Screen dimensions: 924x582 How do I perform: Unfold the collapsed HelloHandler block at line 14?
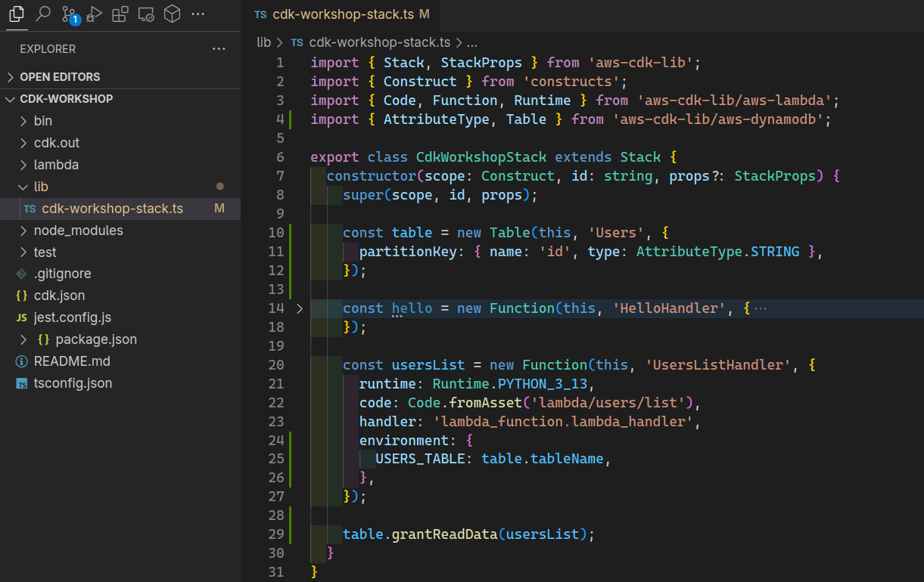tap(299, 308)
